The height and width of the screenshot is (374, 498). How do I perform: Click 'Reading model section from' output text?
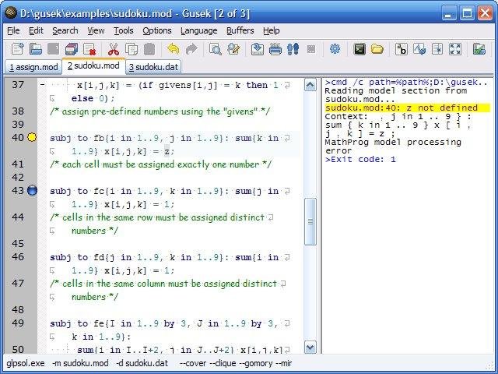click(x=396, y=90)
